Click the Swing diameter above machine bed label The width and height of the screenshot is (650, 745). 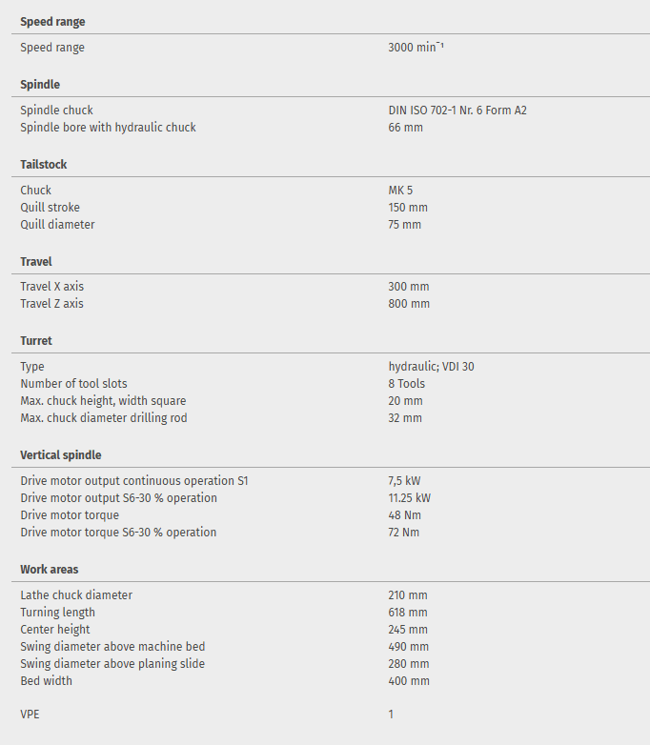click(112, 647)
